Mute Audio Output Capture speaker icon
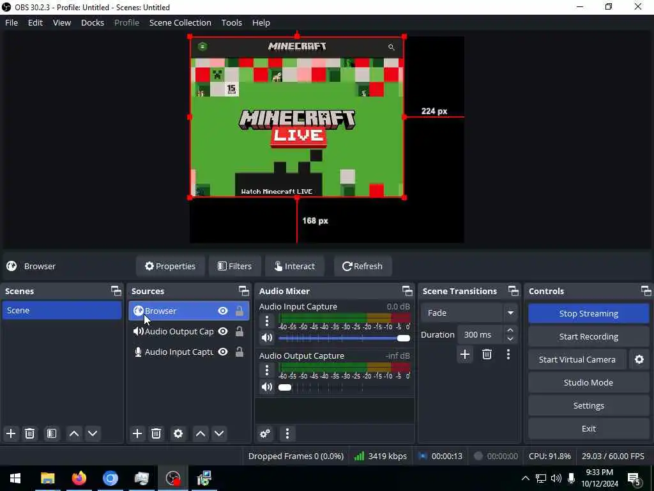654x491 pixels. 267,387
